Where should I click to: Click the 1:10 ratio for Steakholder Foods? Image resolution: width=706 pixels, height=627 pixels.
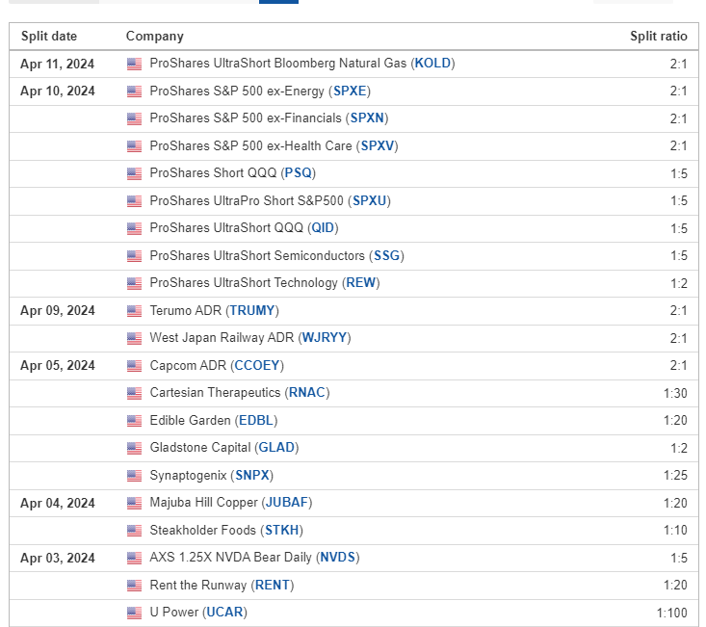click(x=675, y=531)
